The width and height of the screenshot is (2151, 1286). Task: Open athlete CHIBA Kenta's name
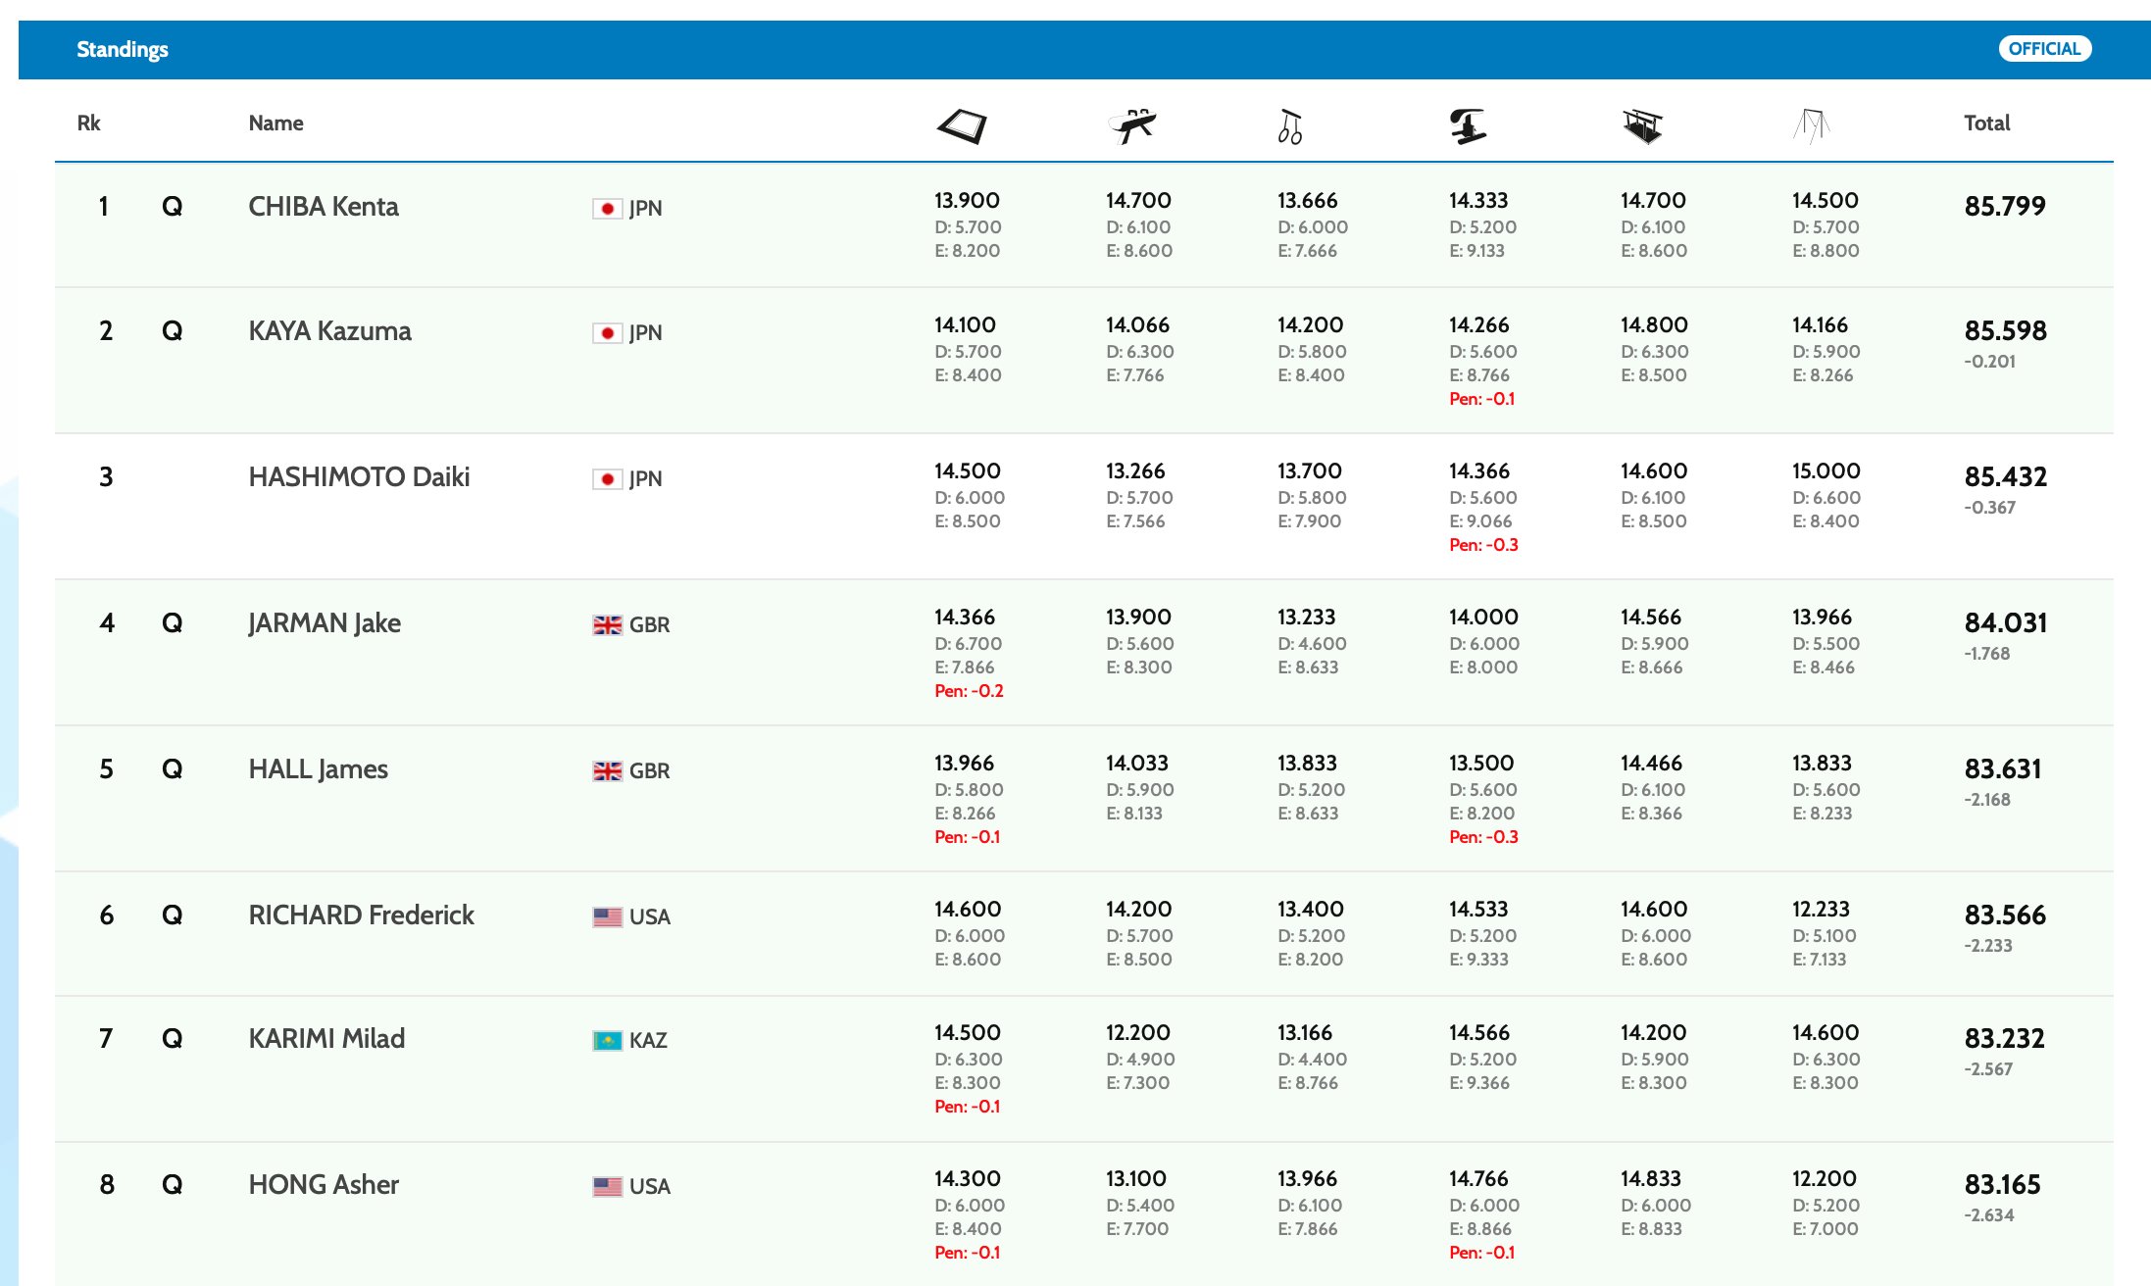[324, 207]
